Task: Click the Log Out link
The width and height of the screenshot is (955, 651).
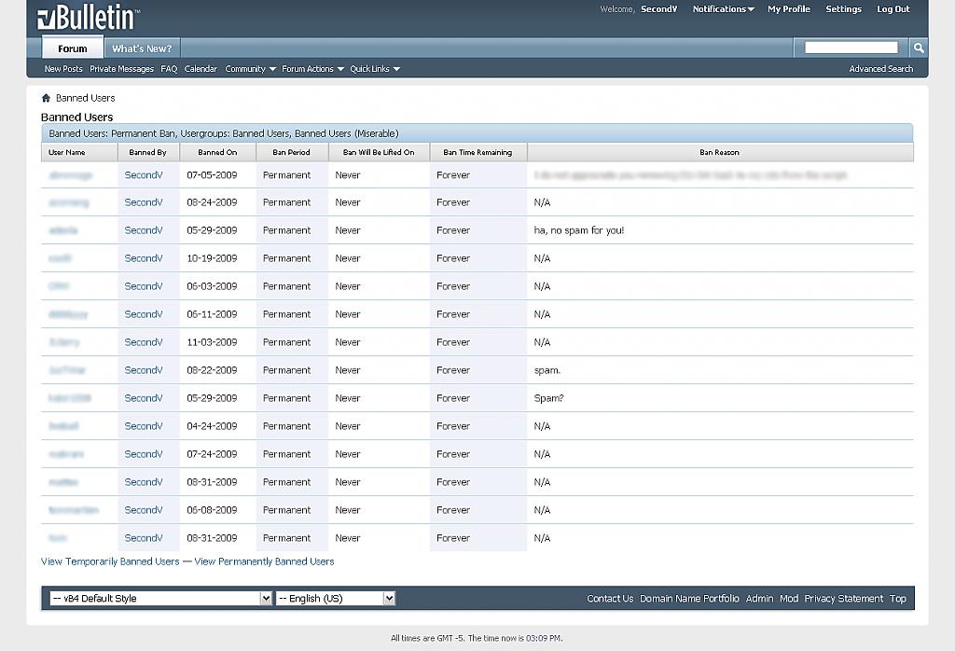Action: tap(893, 9)
